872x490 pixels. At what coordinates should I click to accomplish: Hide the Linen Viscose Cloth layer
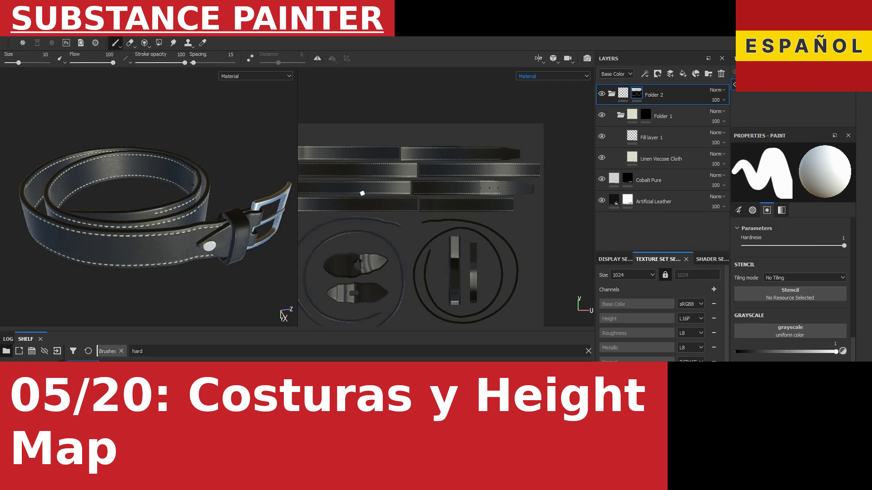click(x=602, y=157)
